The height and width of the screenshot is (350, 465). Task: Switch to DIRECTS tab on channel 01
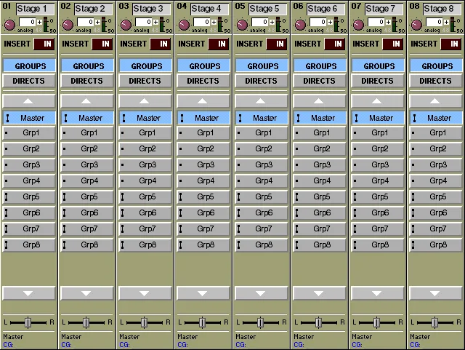29,81
